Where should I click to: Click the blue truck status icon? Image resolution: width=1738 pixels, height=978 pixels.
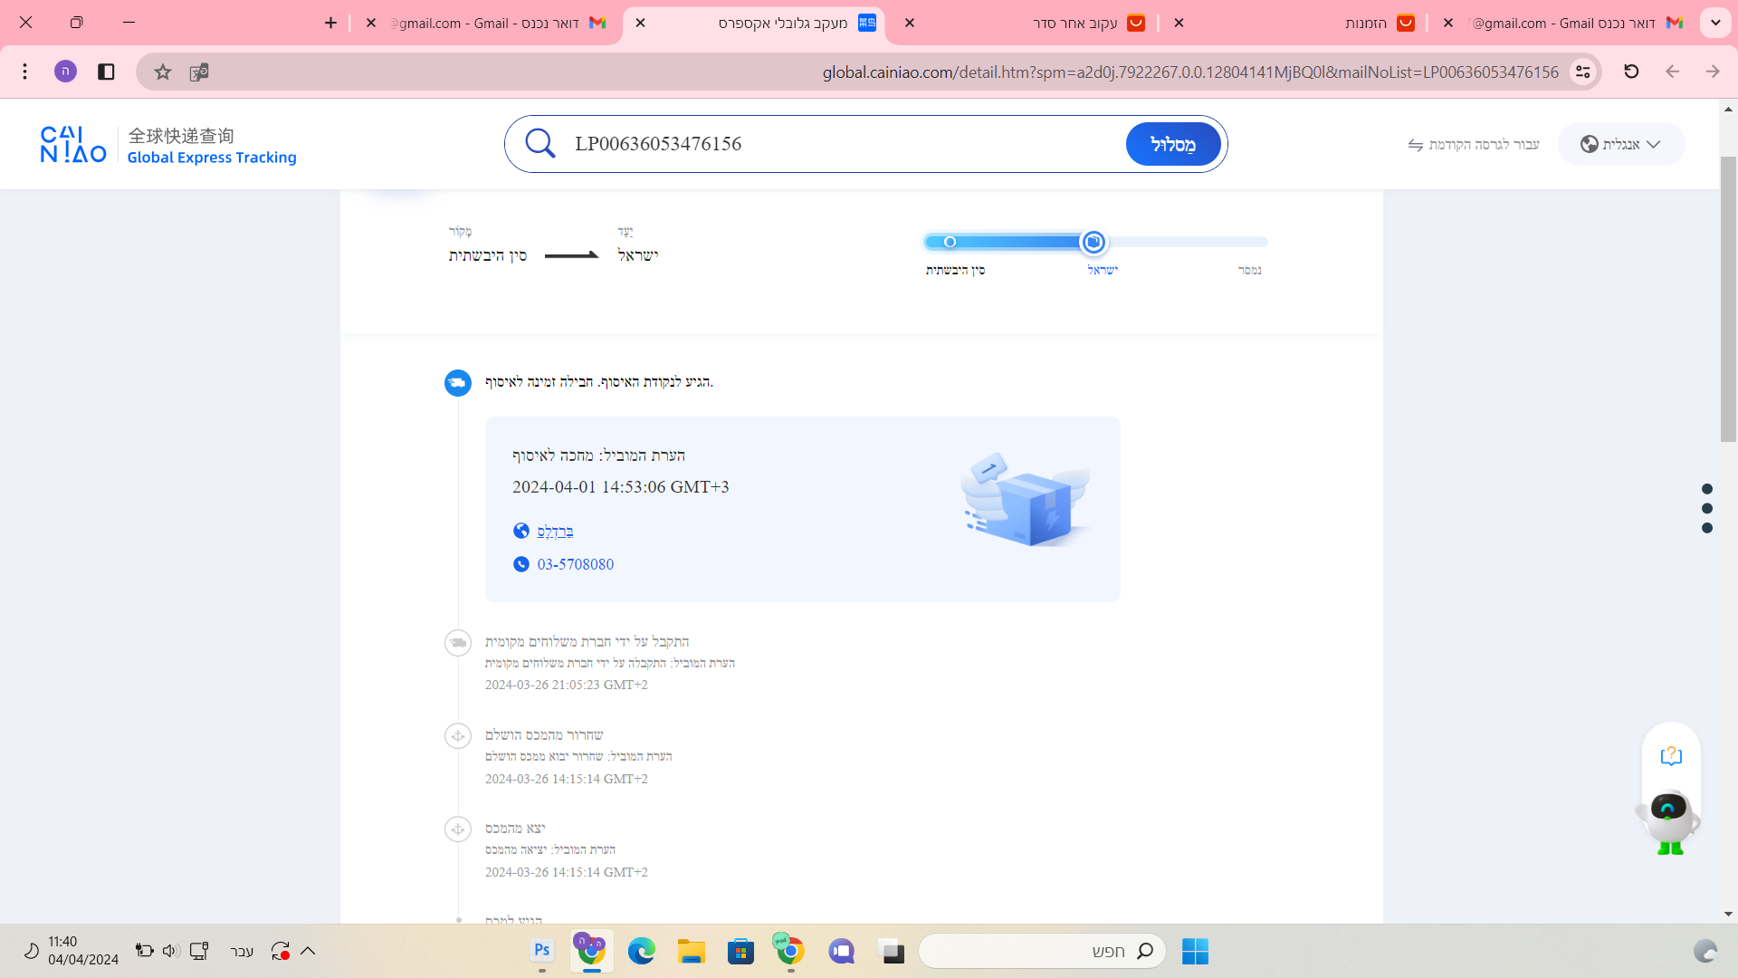click(458, 383)
